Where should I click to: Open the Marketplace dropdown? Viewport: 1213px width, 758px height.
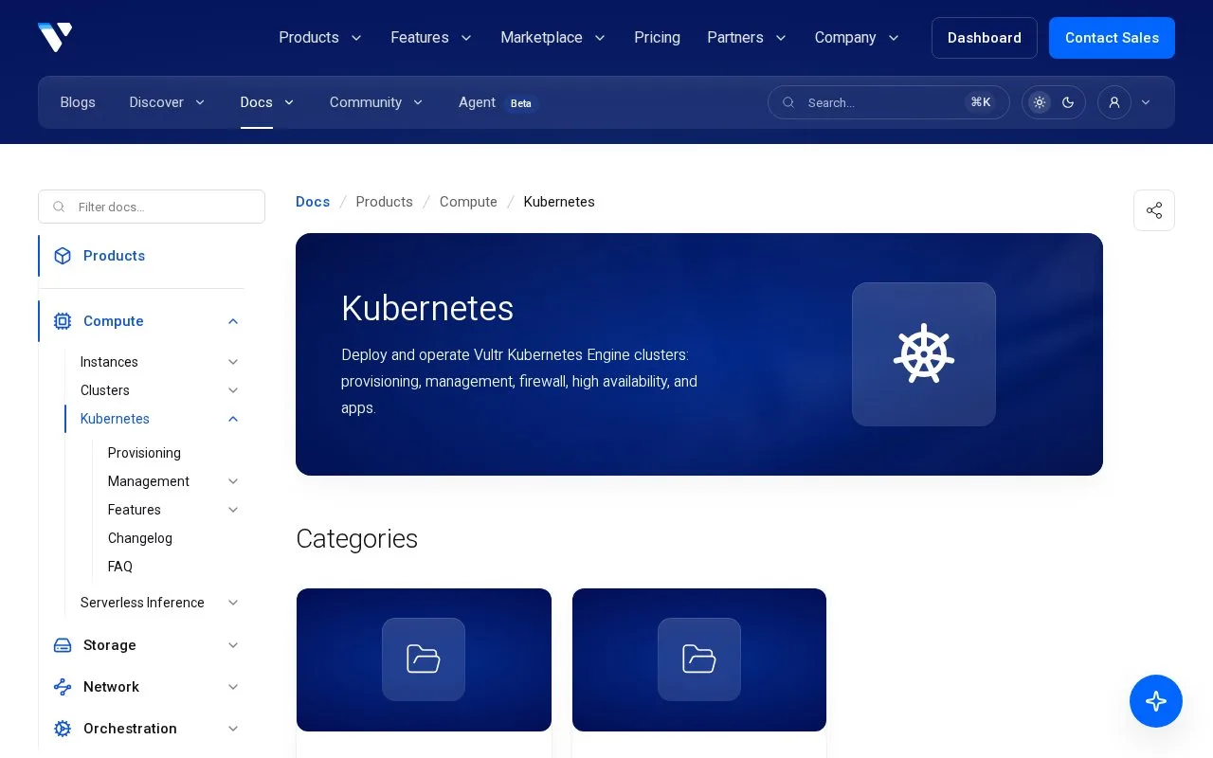[x=553, y=38]
